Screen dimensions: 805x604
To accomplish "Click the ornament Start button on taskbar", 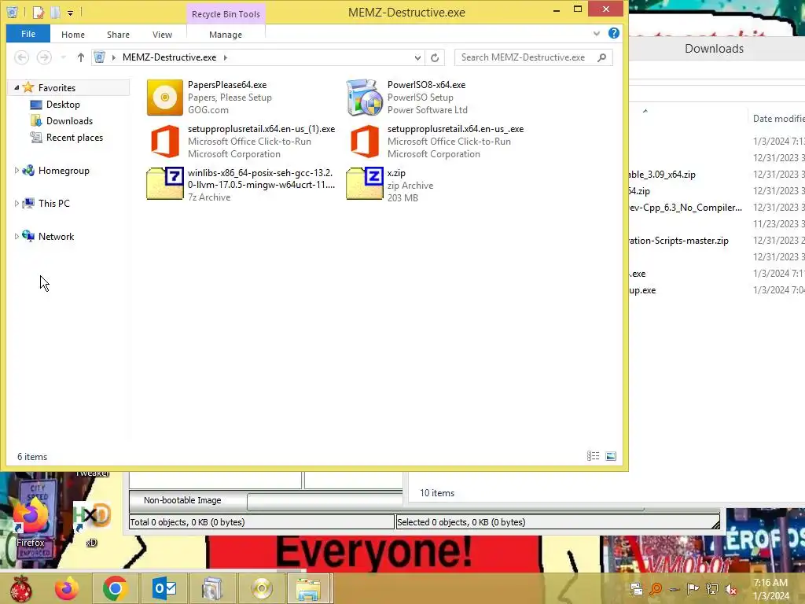I will click(x=21, y=588).
